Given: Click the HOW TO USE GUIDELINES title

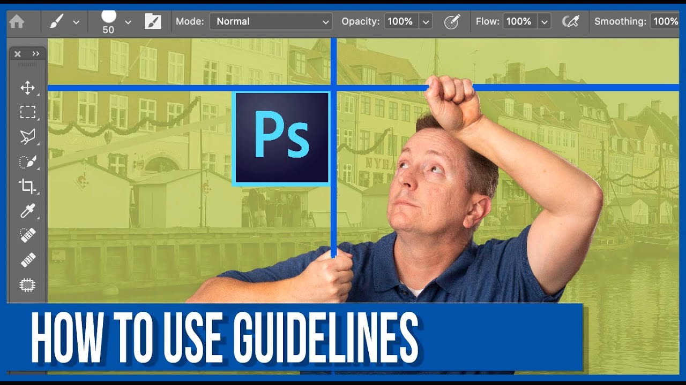Looking at the screenshot, I should 225,339.
